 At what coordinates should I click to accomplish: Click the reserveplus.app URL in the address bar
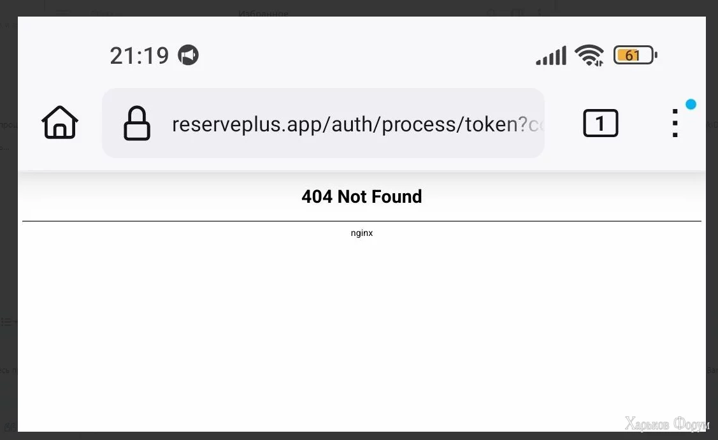click(x=350, y=124)
